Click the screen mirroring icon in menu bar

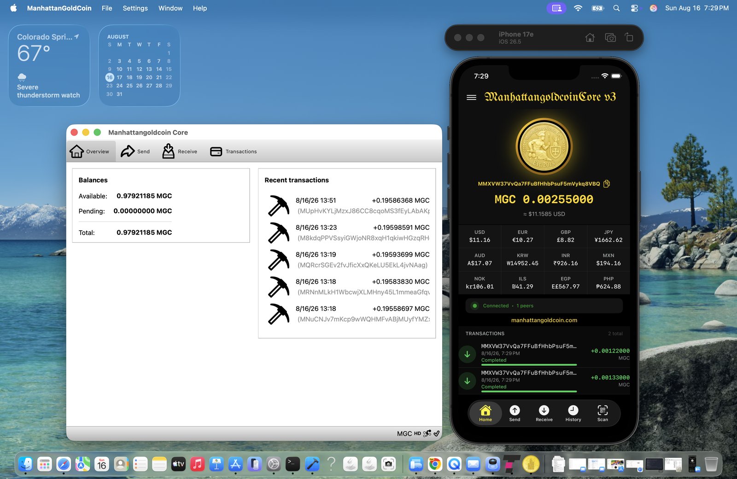[x=557, y=8]
